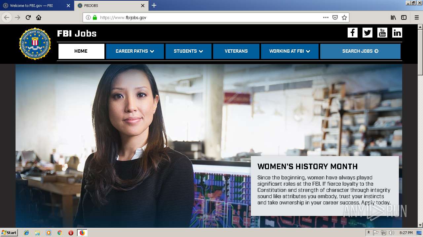Switch to the FBIJOBS tab
Viewport: 423px width, 237px height.
111,6
